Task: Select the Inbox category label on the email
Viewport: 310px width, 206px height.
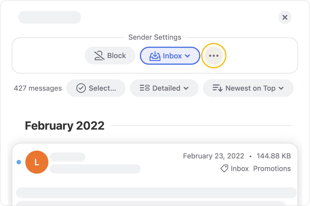Action: coord(239,168)
